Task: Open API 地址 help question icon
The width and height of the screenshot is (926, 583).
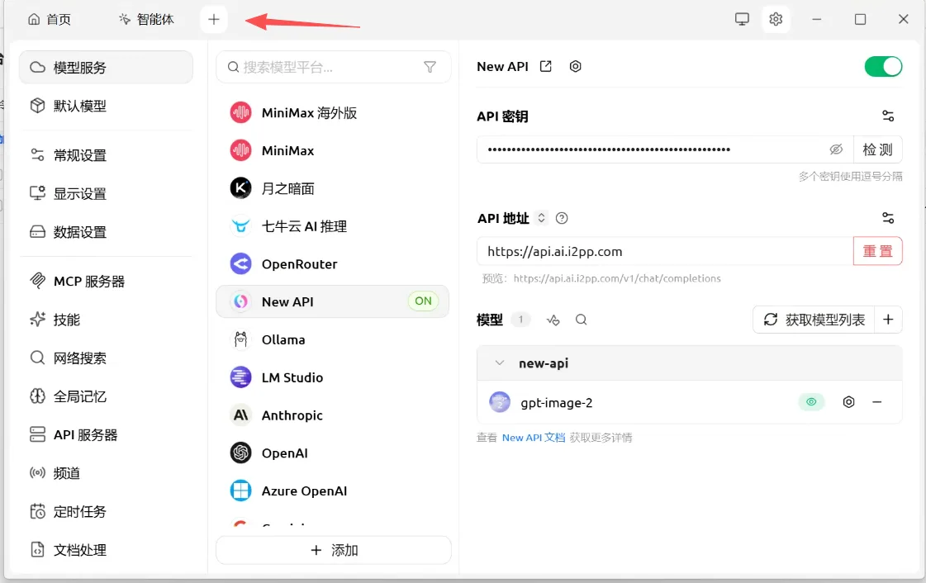Action: pos(562,218)
